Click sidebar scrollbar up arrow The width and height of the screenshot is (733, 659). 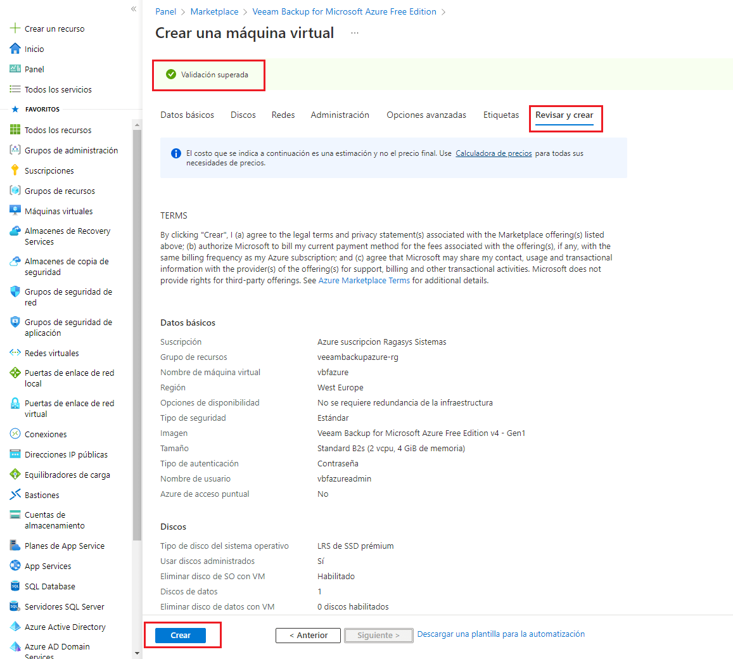pos(137,125)
